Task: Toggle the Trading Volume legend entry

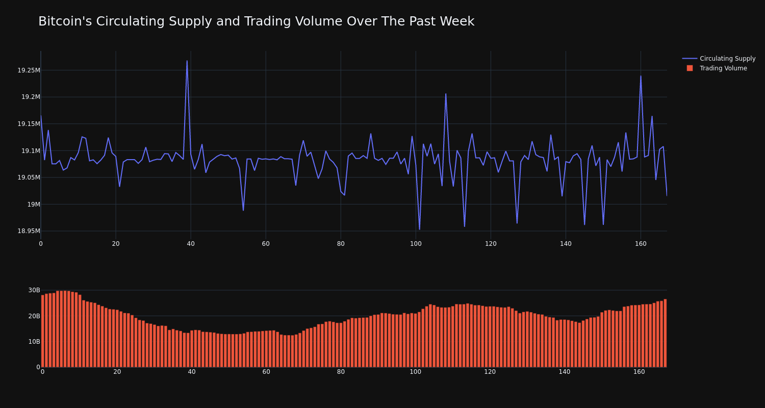Action: coord(719,68)
